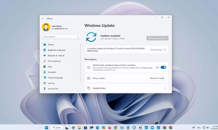This screenshot has height=130, width=218.
Task: Open Network & internet settings
Action: point(61,56)
